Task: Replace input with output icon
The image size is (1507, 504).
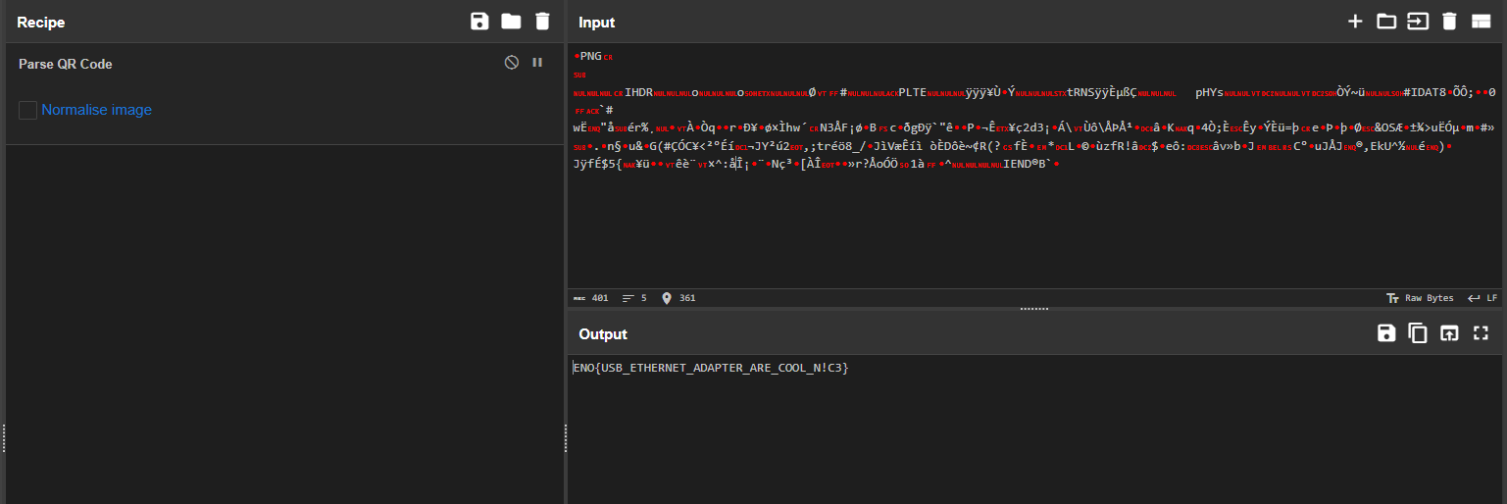Action: click(1449, 333)
